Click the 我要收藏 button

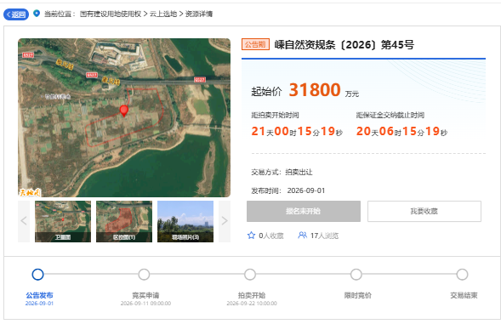pyautogui.click(x=424, y=211)
